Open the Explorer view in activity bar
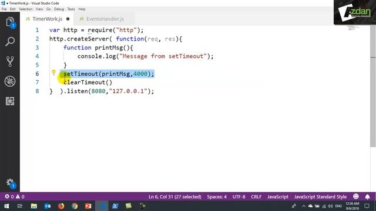The height and width of the screenshot is (211, 376). coord(10,22)
